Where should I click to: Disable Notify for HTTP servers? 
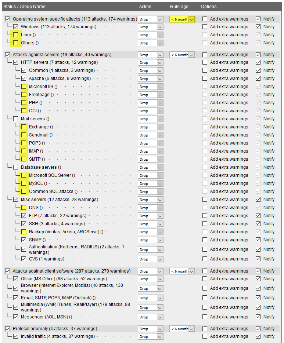tap(258, 62)
